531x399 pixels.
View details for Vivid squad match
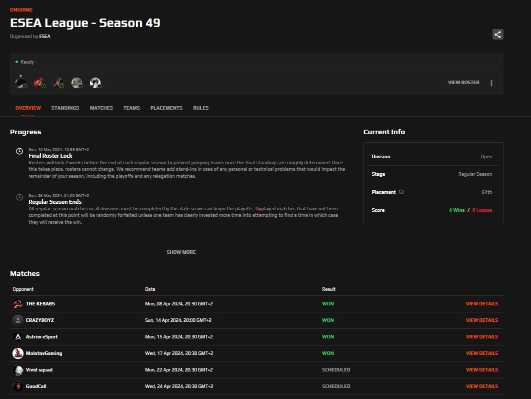pos(482,370)
